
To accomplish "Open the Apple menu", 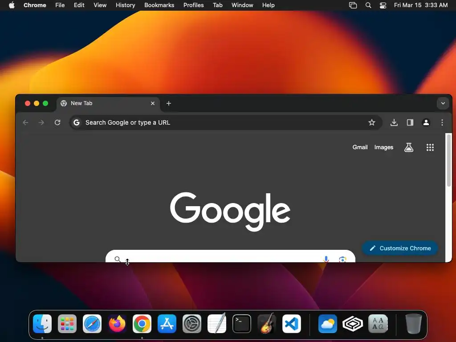I will [12, 5].
